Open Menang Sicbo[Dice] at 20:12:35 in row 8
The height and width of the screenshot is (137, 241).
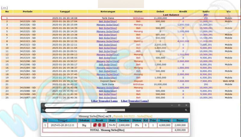108,41
